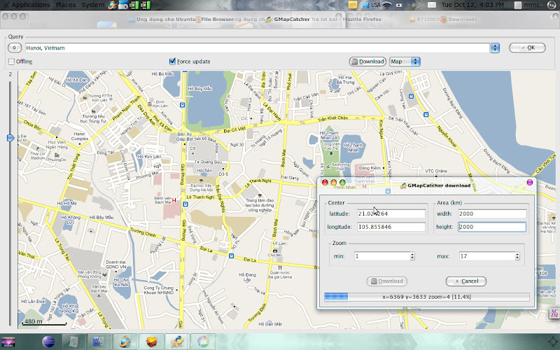Click the SCIM input method icon at the right edge
Viewport: 560px width, 350px height.
pyautogui.click(x=554, y=313)
